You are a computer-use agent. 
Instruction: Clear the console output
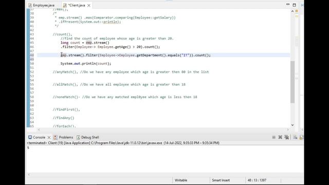[295, 137]
